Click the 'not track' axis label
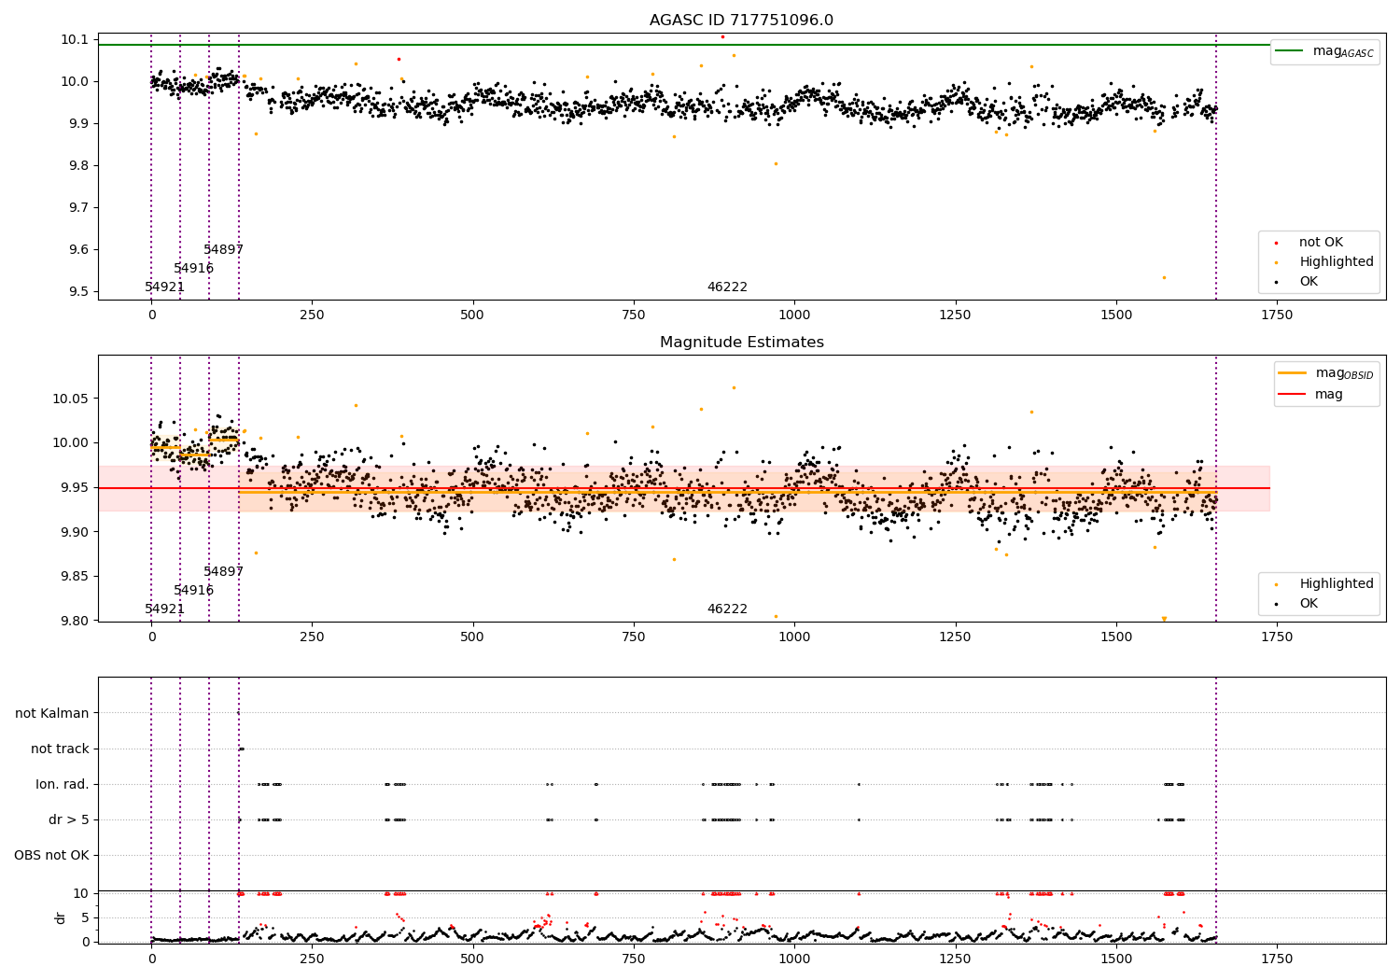 coord(60,749)
